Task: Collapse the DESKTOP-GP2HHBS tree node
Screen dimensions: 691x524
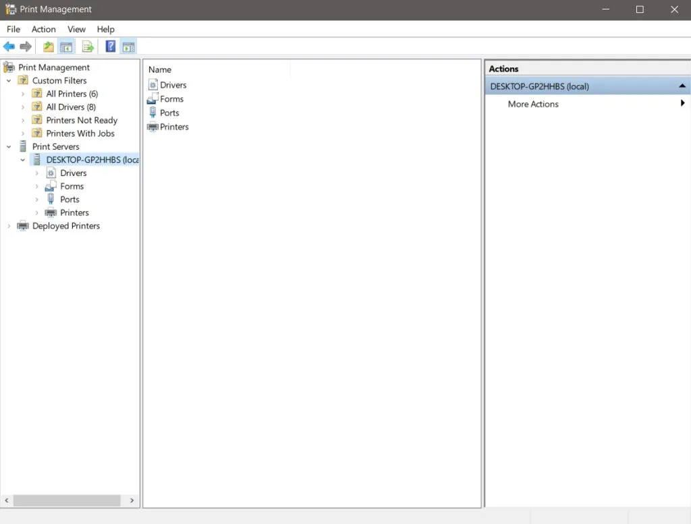Action: point(23,160)
